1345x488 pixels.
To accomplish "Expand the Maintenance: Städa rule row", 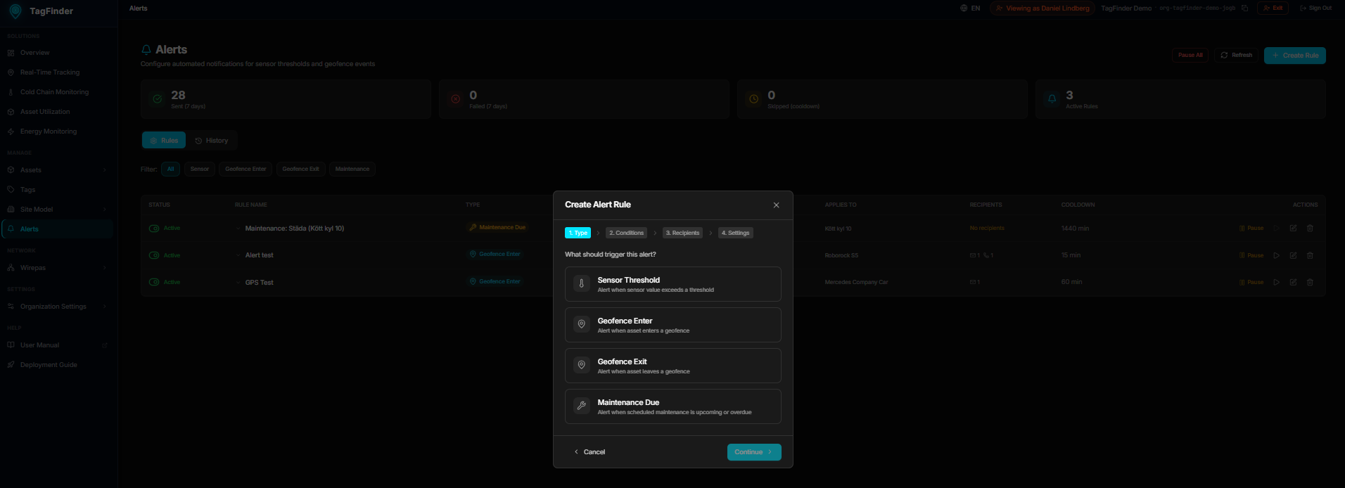I will pos(238,229).
